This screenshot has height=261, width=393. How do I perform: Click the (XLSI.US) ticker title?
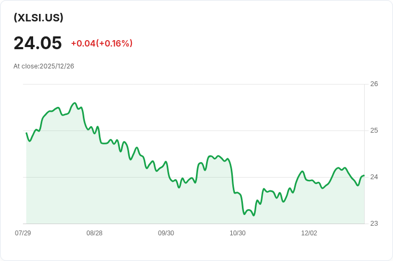tap(38, 18)
